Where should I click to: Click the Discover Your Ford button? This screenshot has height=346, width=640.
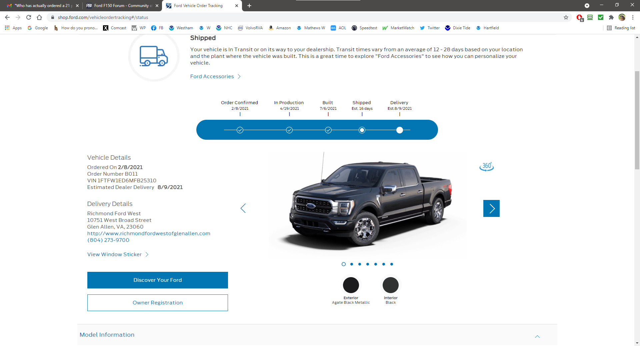158,280
